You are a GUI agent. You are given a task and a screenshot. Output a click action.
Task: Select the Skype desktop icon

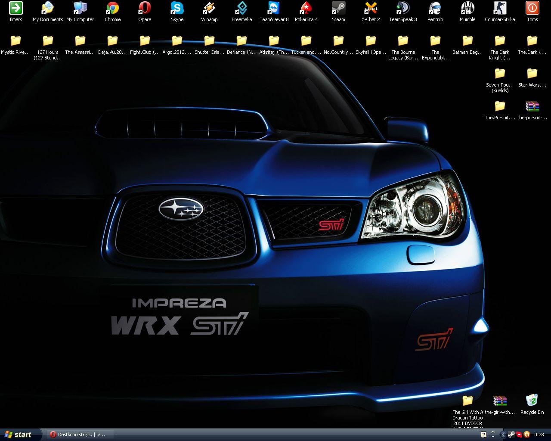coord(177,11)
